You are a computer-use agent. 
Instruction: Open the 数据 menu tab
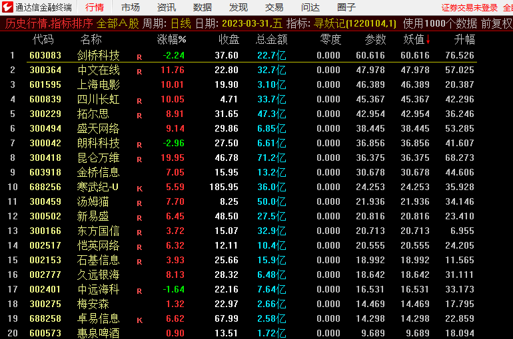point(202,7)
